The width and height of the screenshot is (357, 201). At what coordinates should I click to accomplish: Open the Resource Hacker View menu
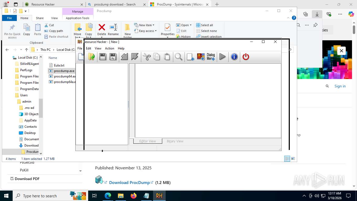click(x=98, y=48)
